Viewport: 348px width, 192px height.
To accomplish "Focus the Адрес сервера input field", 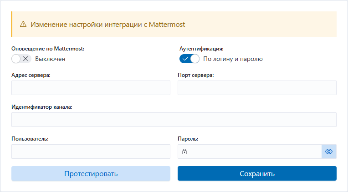I will click(91, 88).
